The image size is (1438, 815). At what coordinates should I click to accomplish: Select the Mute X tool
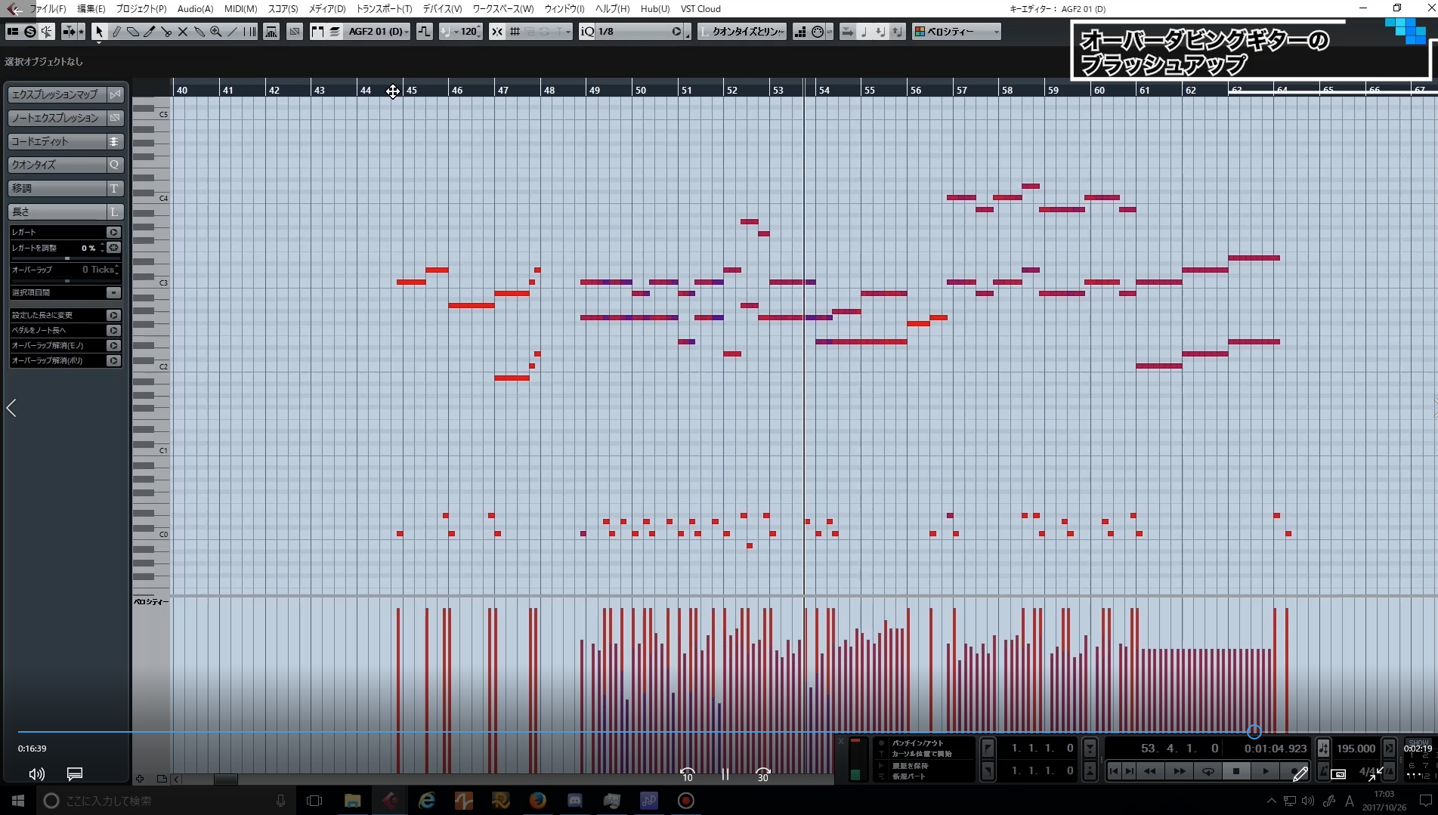pyautogui.click(x=182, y=31)
